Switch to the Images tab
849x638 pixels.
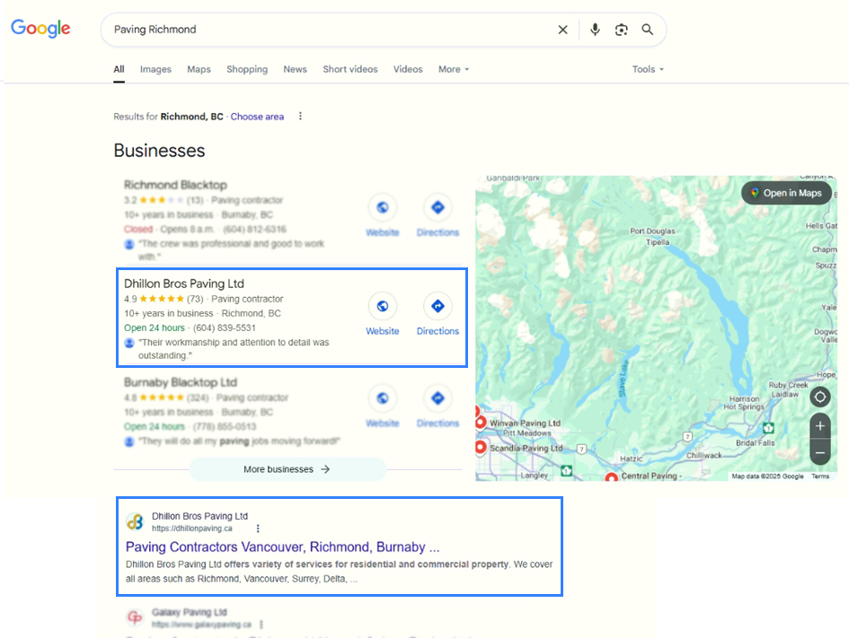pyautogui.click(x=155, y=69)
